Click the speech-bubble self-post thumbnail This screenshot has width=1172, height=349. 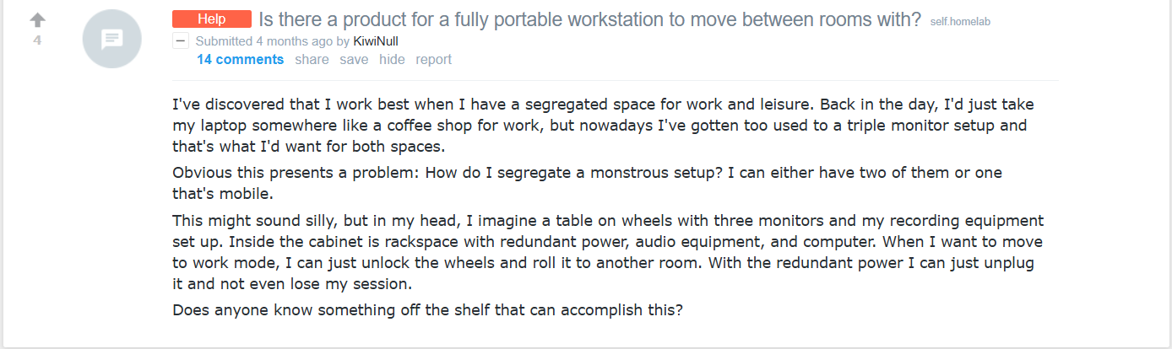(111, 39)
